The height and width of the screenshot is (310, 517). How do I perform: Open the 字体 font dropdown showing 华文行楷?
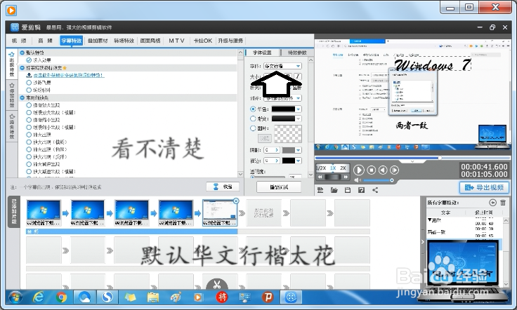point(282,66)
